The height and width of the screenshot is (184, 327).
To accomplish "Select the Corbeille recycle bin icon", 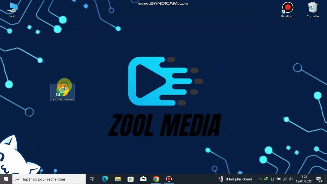I will click(x=313, y=10).
